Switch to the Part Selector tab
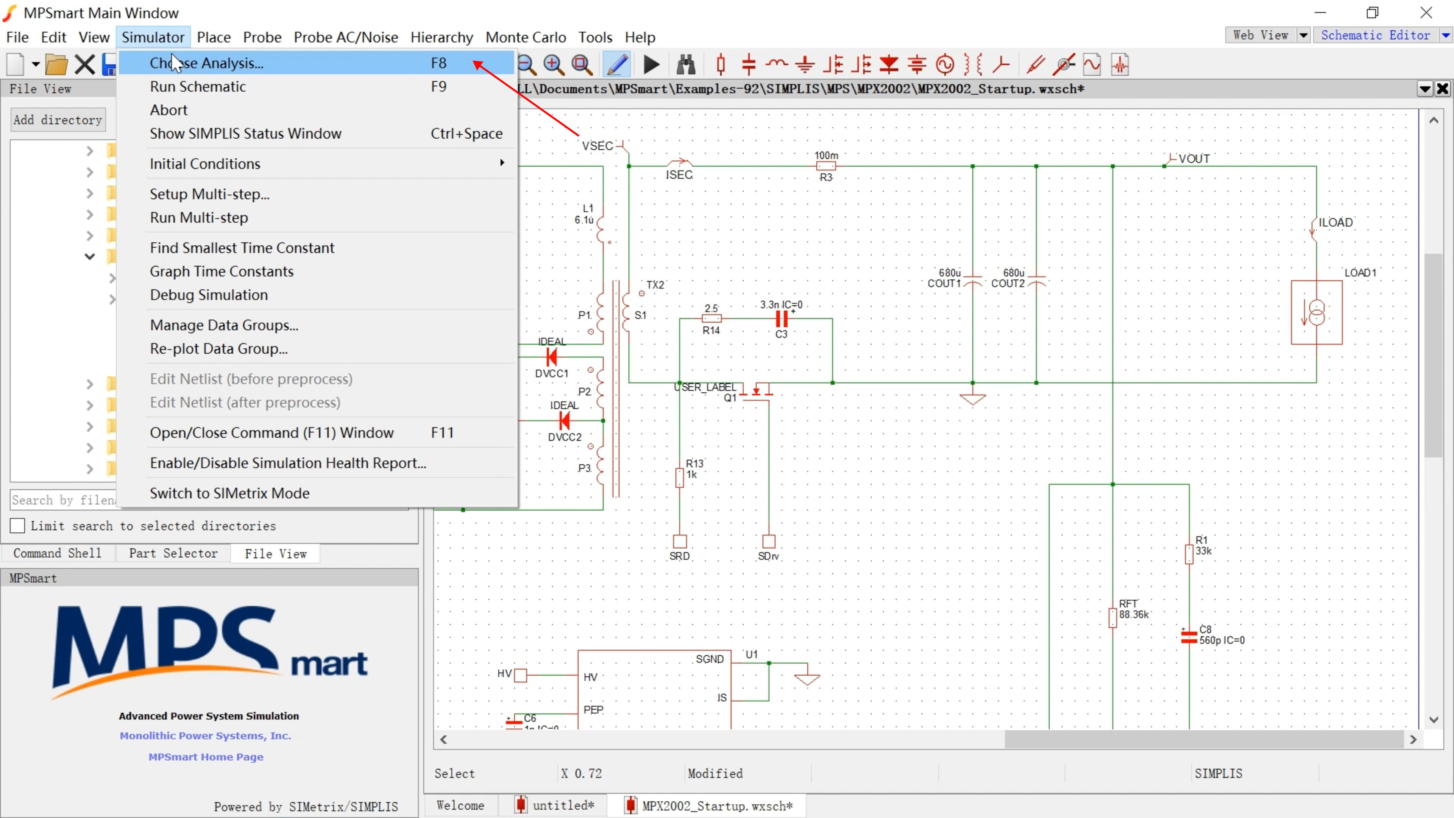The height and width of the screenshot is (818, 1454). [x=173, y=553]
